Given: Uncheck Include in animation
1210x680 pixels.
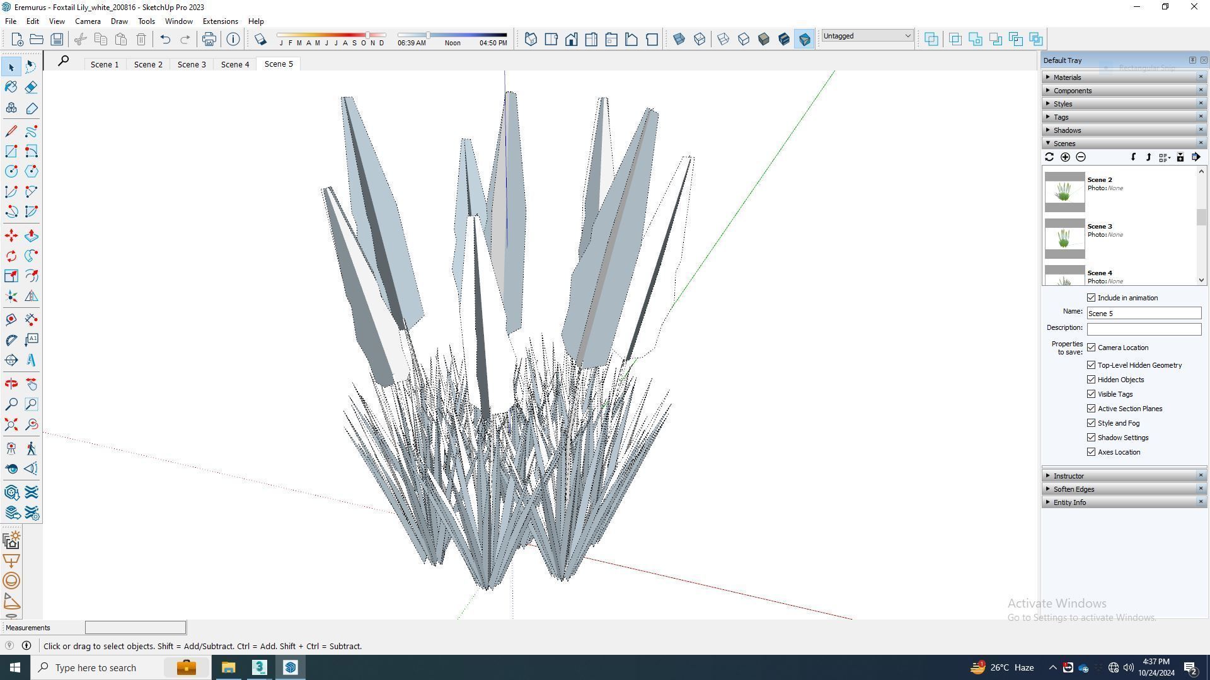Looking at the screenshot, I should click(1091, 298).
